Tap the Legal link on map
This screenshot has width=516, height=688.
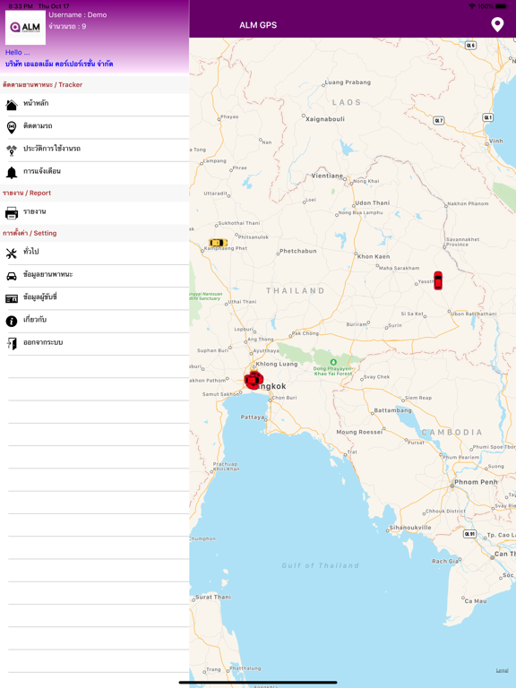click(503, 670)
